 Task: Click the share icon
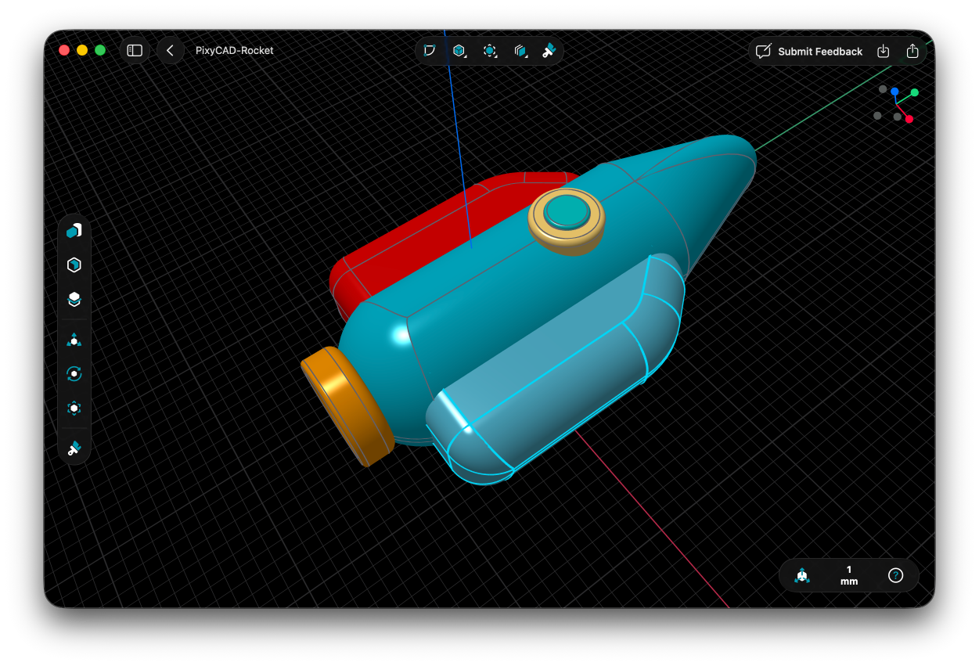912,51
